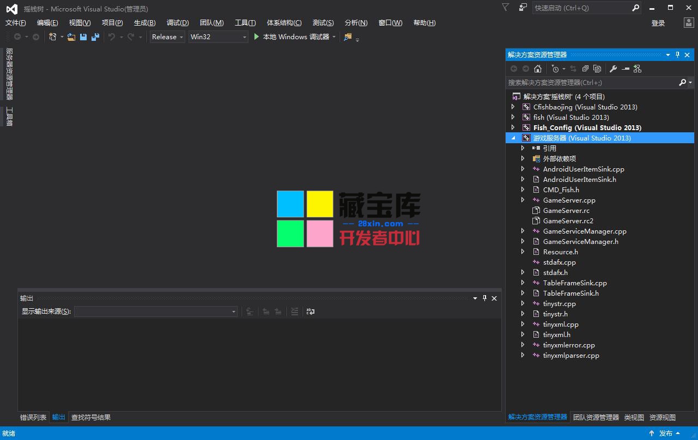Screen dimensions: 698x440
Task: Select CMD_Fish.h file
Action: point(561,190)
